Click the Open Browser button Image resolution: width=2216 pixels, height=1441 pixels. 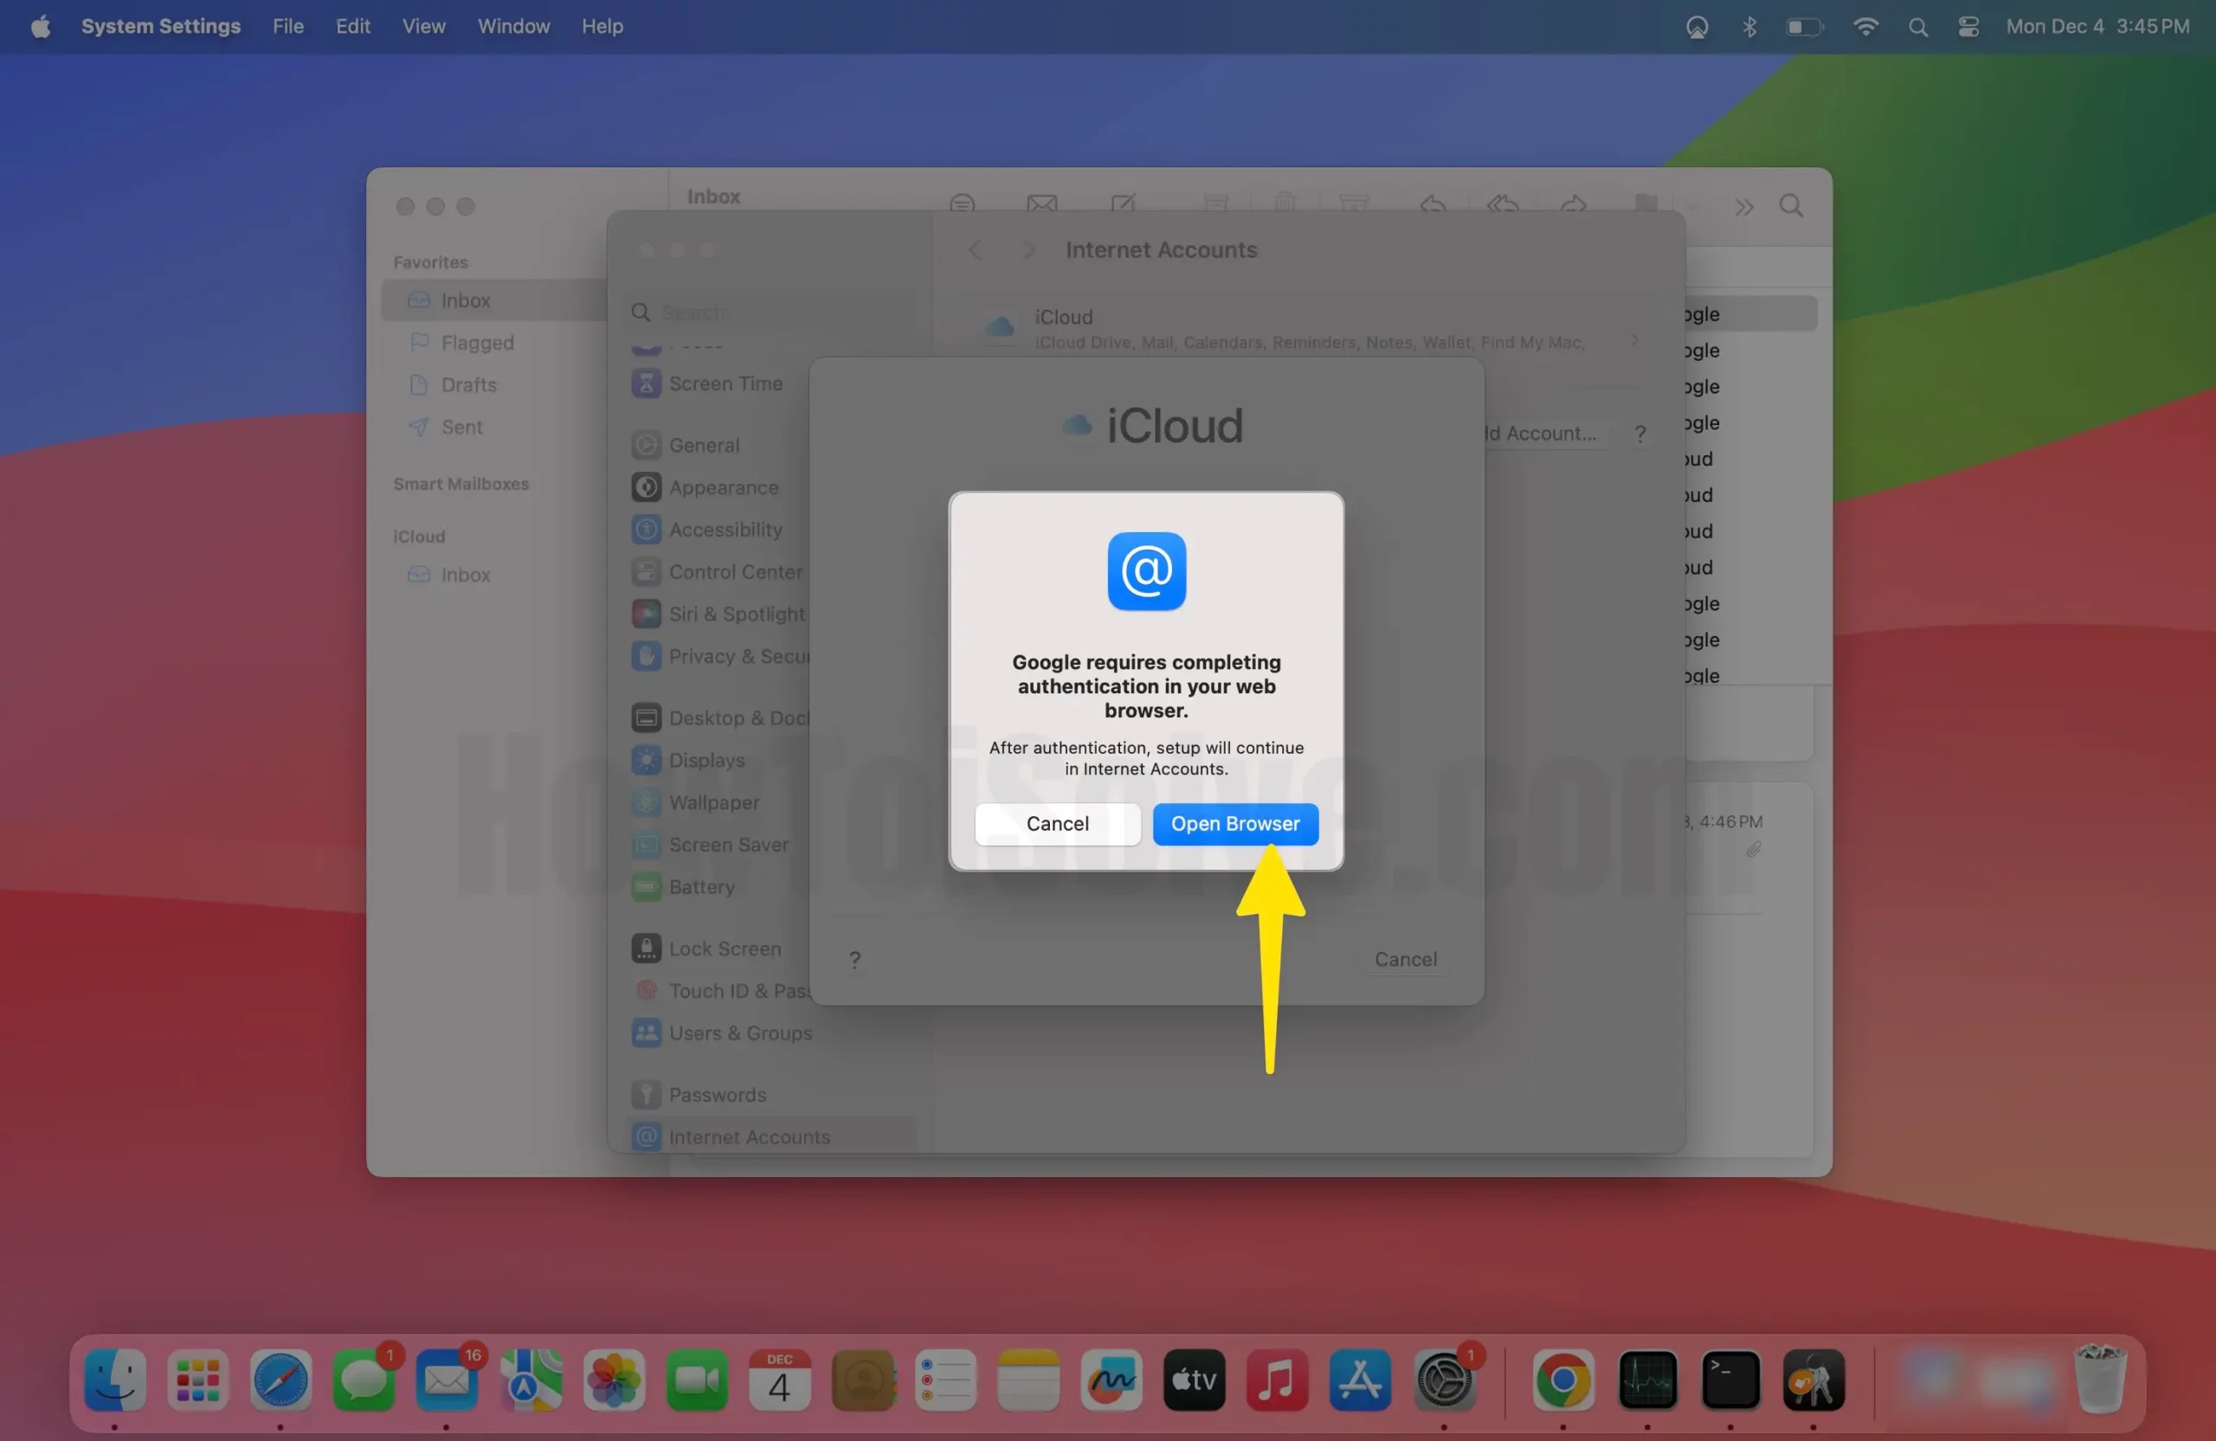point(1234,824)
